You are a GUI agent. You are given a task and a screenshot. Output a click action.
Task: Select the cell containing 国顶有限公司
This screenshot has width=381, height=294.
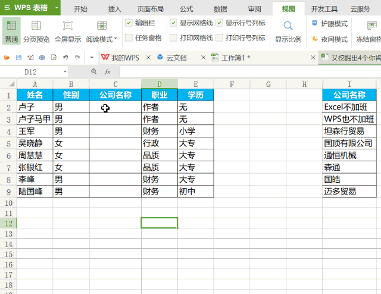point(349,143)
